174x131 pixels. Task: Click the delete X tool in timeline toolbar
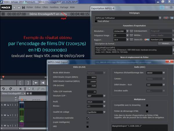(21, 89)
